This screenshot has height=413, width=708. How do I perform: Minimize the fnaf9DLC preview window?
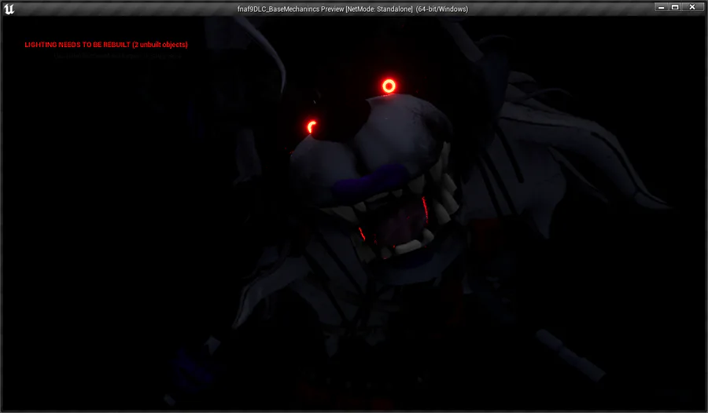(x=661, y=7)
